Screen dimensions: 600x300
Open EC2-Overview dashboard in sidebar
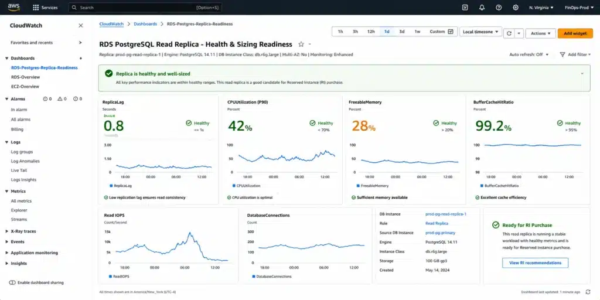tap(25, 87)
